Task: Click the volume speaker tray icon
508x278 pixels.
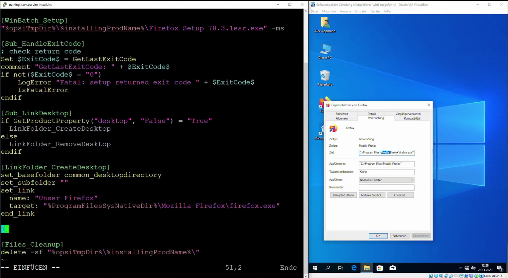Action: click(473, 268)
